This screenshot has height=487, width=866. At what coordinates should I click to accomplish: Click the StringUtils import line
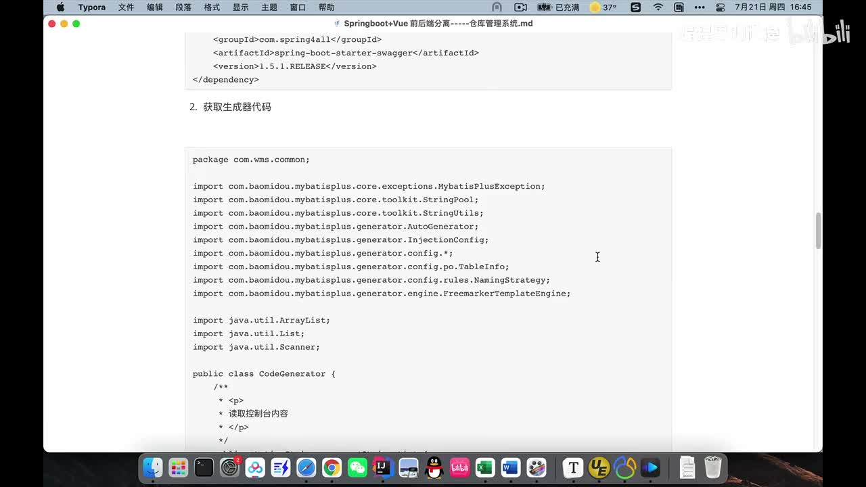[x=338, y=213]
